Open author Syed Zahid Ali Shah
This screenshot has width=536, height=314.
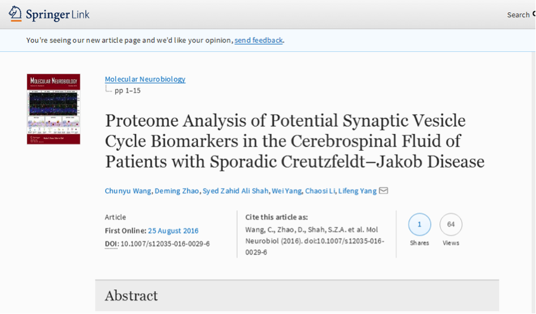click(235, 190)
